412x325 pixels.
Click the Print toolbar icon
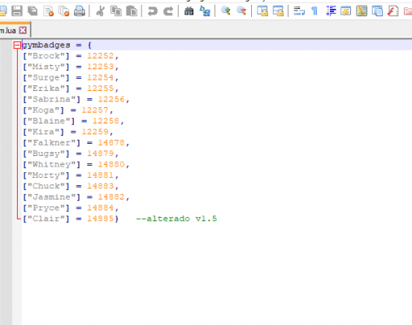80,11
